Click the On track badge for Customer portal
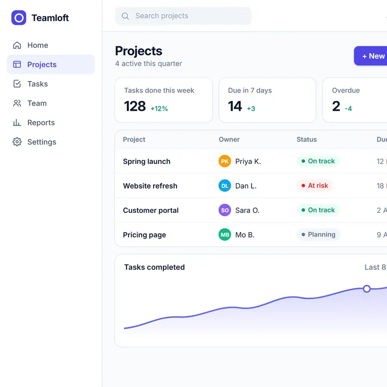The width and height of the screenshot is (387, 387). click(x=318, y=210)
